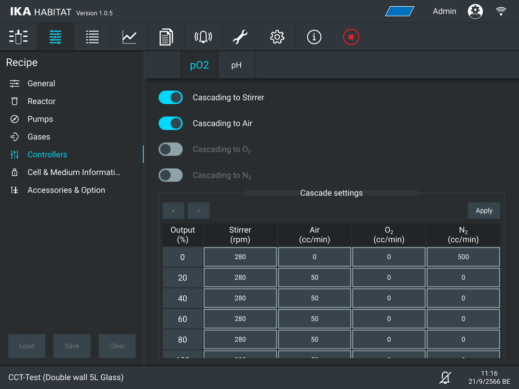This screenshot has width=519, height=389.
Task: Edit Stirrer rpm field at output 0
Action: [x=240, y=257]
